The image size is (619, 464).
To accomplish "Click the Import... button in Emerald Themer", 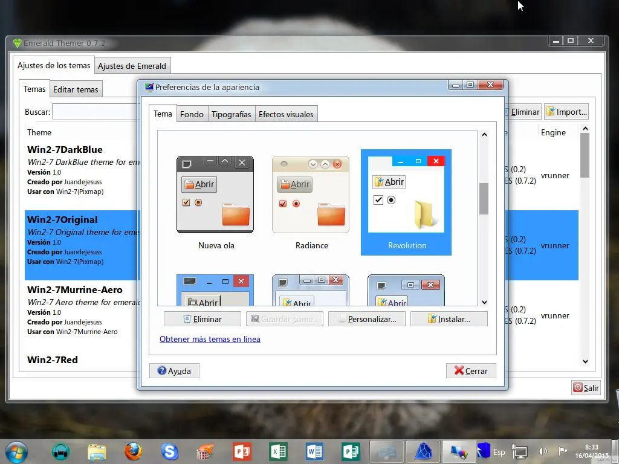I will [566, 112].
